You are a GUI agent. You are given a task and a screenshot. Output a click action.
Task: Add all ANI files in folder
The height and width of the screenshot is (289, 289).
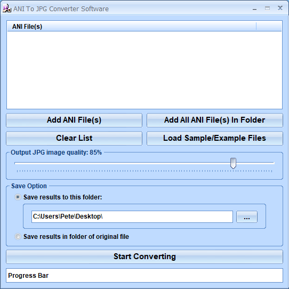[215, 120]
